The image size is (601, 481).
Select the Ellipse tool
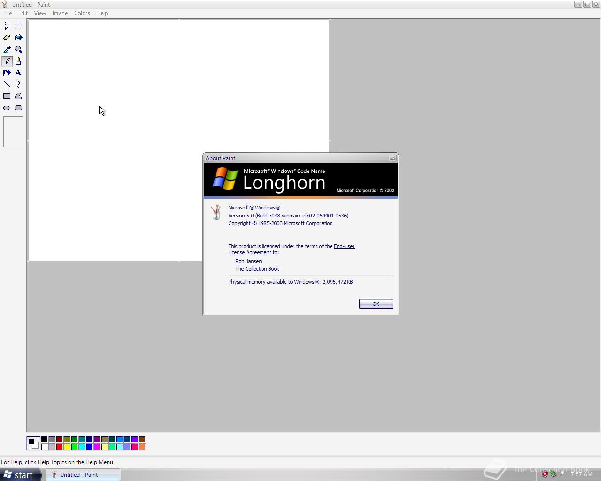coord(7,108)
